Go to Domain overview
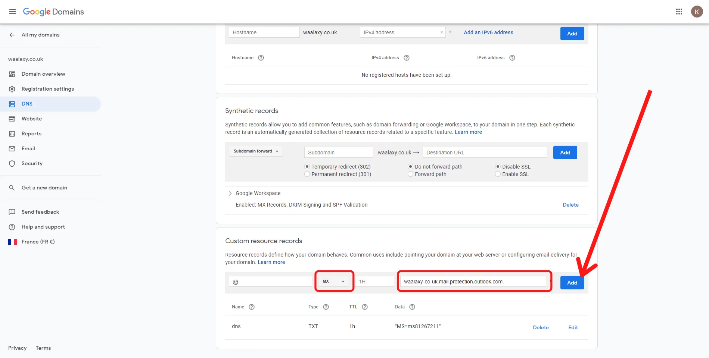The height and width of the screenshot is (358, 709). click(x=43, y=74)
